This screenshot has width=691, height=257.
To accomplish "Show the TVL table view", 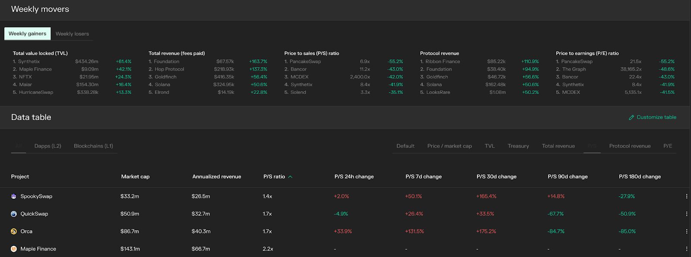I will pos(490,146).
